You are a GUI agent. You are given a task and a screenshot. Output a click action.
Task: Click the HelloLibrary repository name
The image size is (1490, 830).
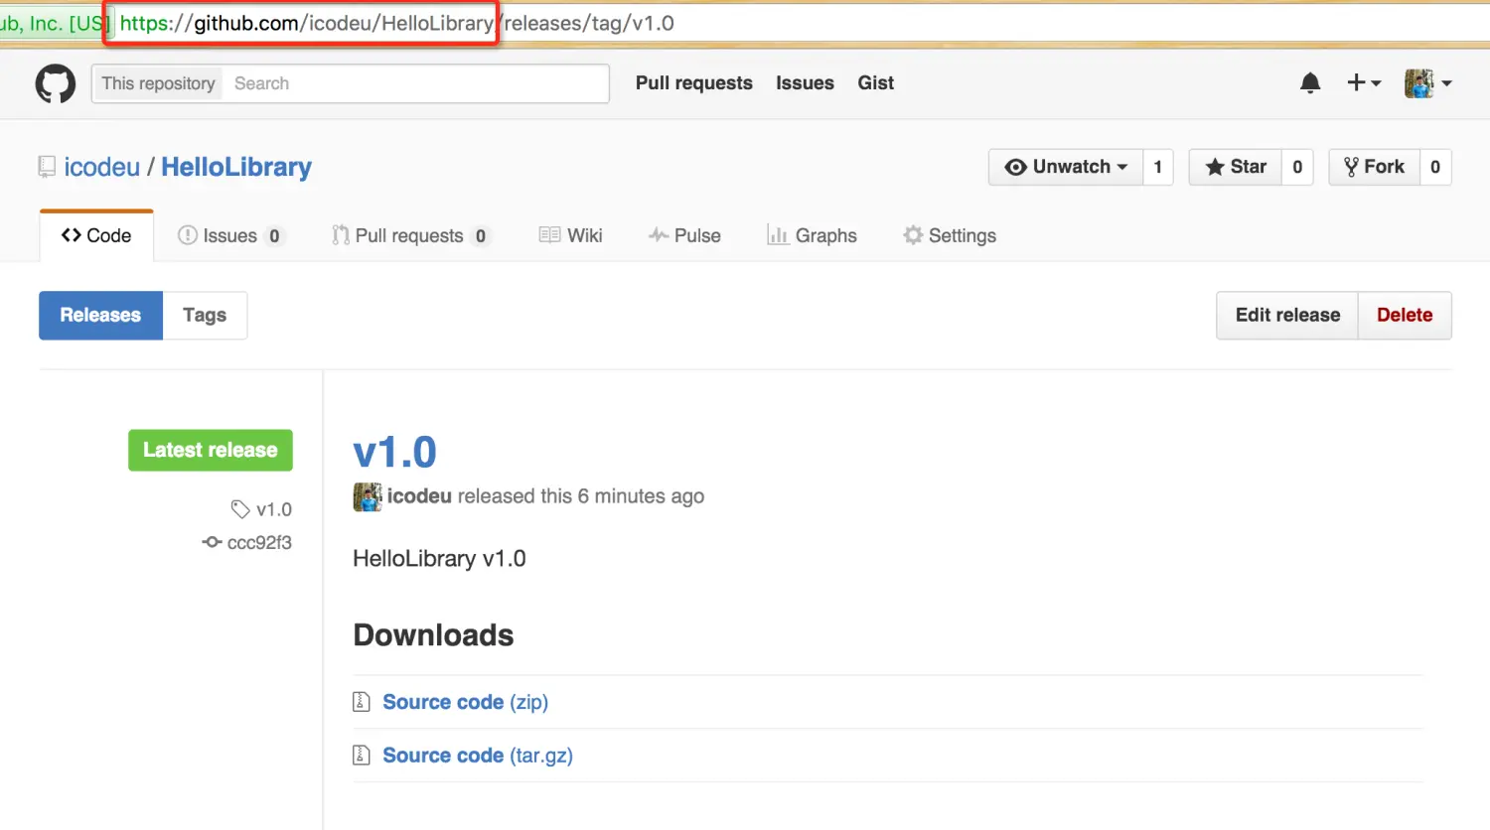pyautogui.click(x=236, y=167)
